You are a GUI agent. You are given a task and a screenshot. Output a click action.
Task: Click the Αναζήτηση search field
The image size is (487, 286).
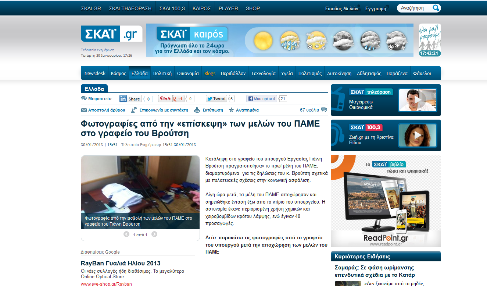413,8
